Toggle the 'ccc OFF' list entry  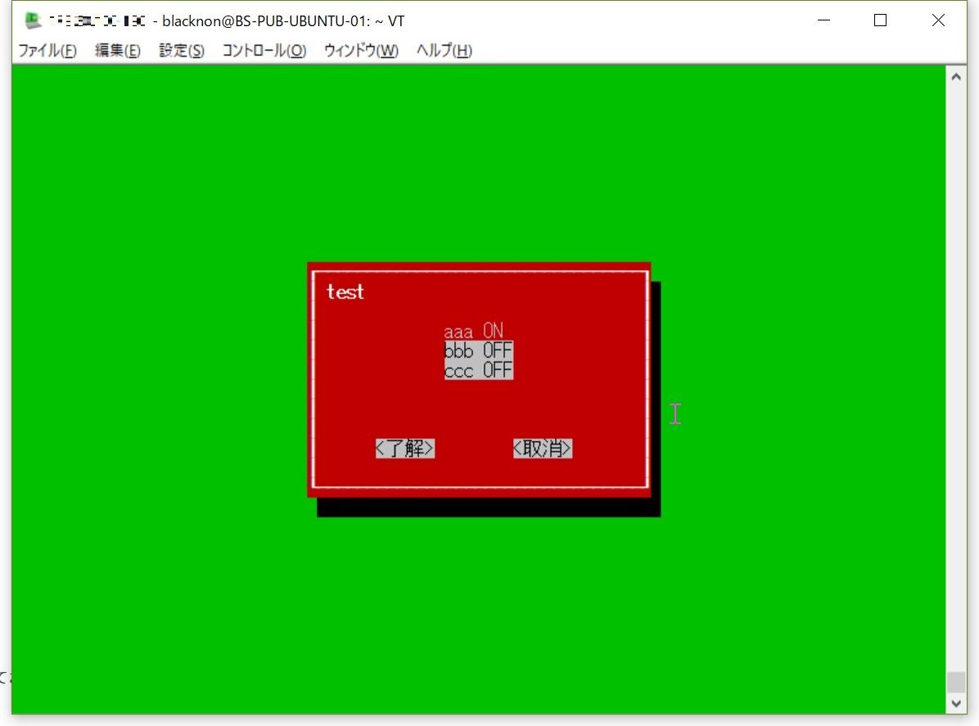click(x=479, y=371)
